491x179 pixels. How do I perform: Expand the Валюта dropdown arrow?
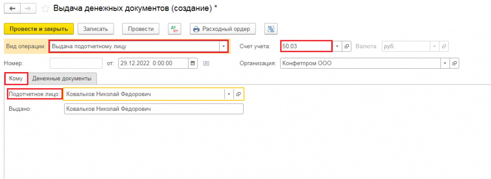click(434, 46)
